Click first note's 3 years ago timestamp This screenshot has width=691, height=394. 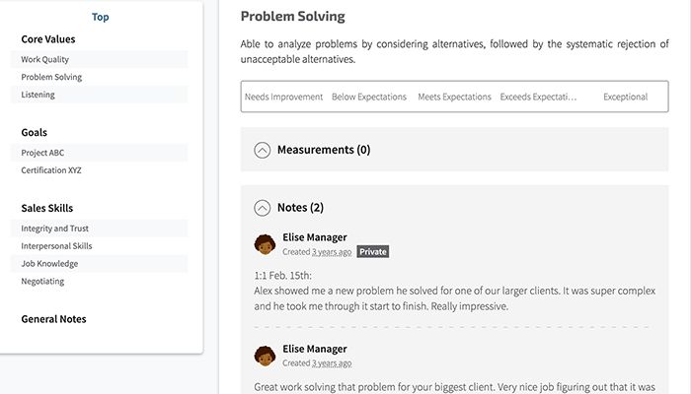point(332,252)
